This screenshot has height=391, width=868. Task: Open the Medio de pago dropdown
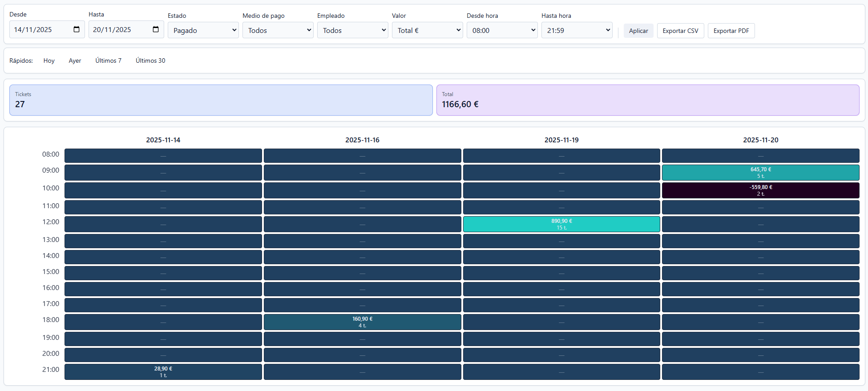[278, 30]
